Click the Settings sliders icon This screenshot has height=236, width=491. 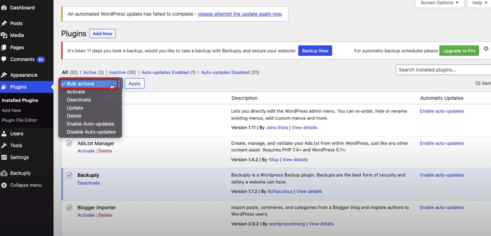[x=4, y=157]
